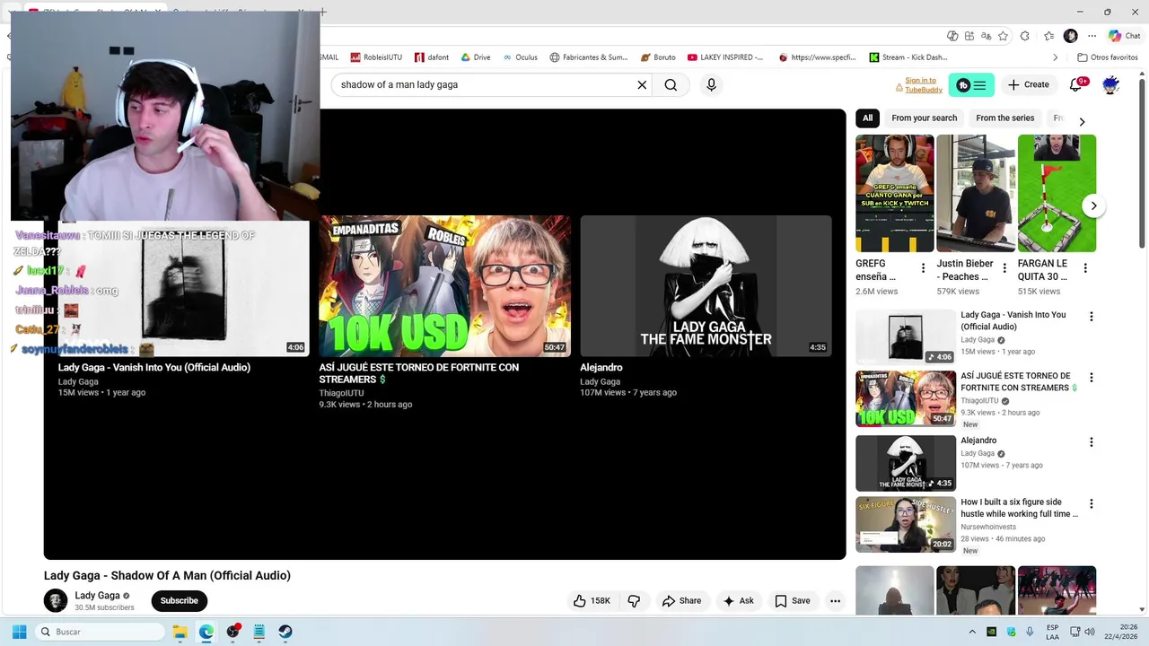
Task: Open Boruto bookmark
Action: 658,57
